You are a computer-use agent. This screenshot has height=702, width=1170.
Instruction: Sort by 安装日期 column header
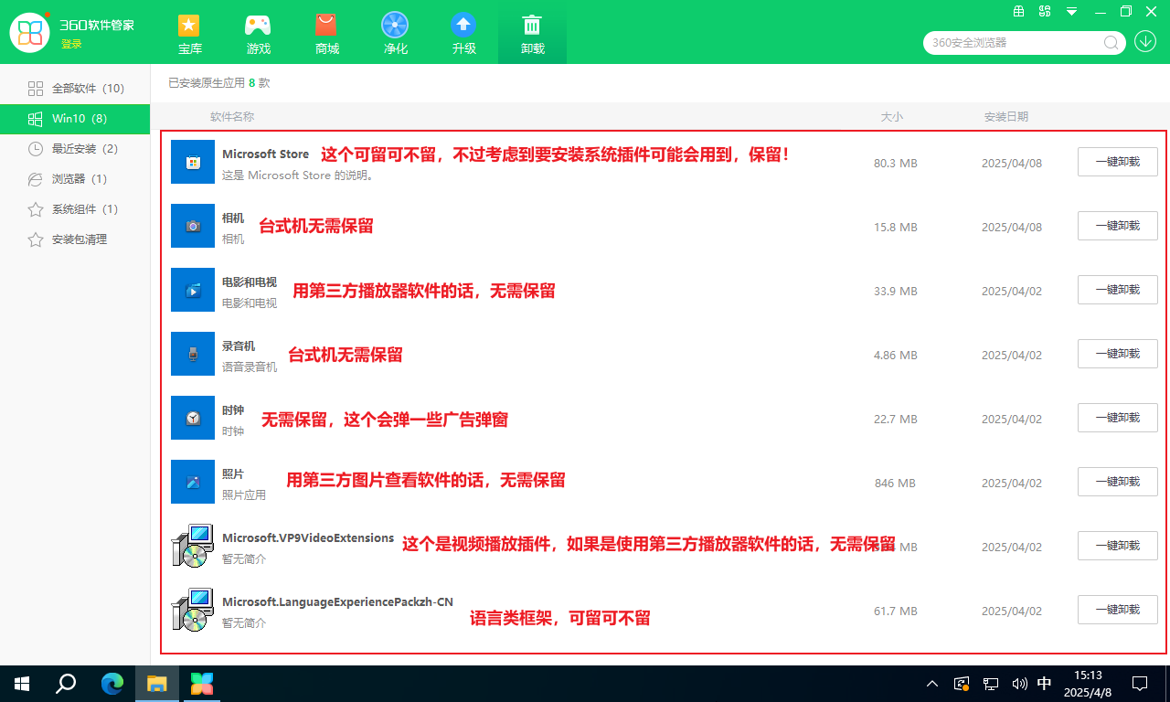[1006, 117]
